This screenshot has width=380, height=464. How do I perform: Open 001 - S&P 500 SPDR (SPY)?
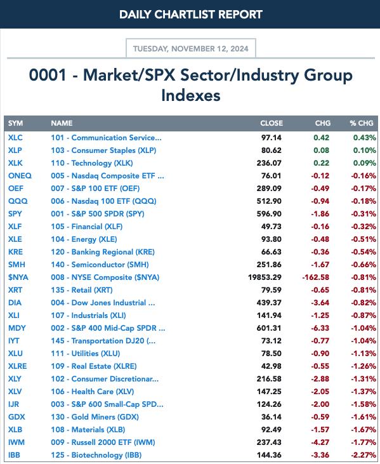click(98, 214)
